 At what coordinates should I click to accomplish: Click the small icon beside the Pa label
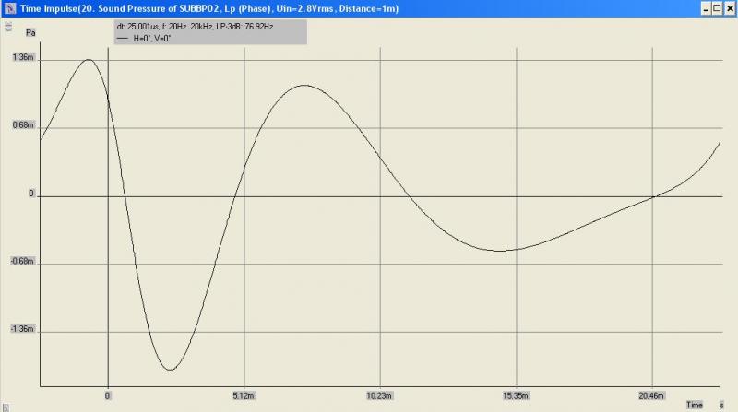coord(8,27)
